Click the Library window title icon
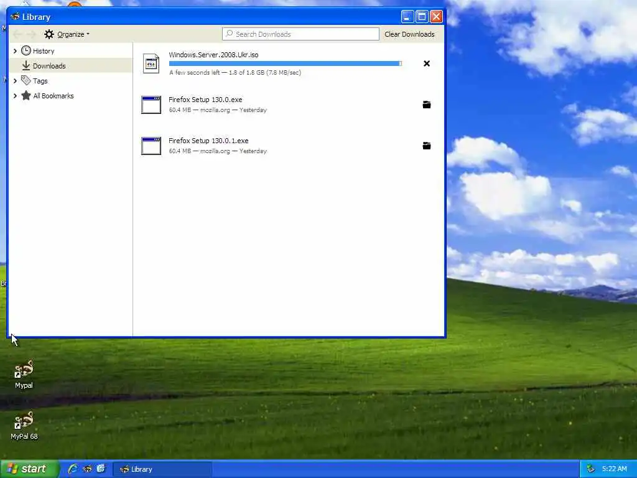Screen dimensions: 637x478 point(16,17)
